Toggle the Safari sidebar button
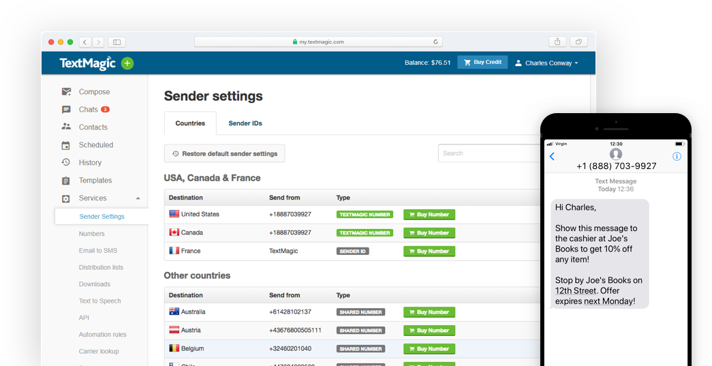712x366 pixels. [117, 42]
